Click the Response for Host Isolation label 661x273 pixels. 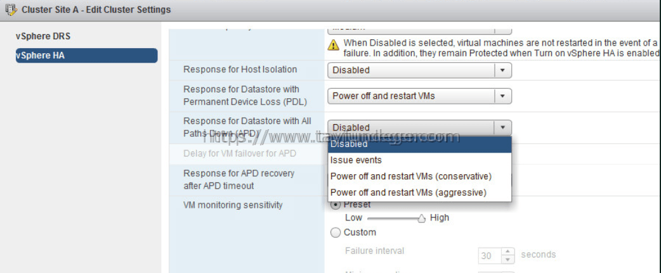coord(240,70)
